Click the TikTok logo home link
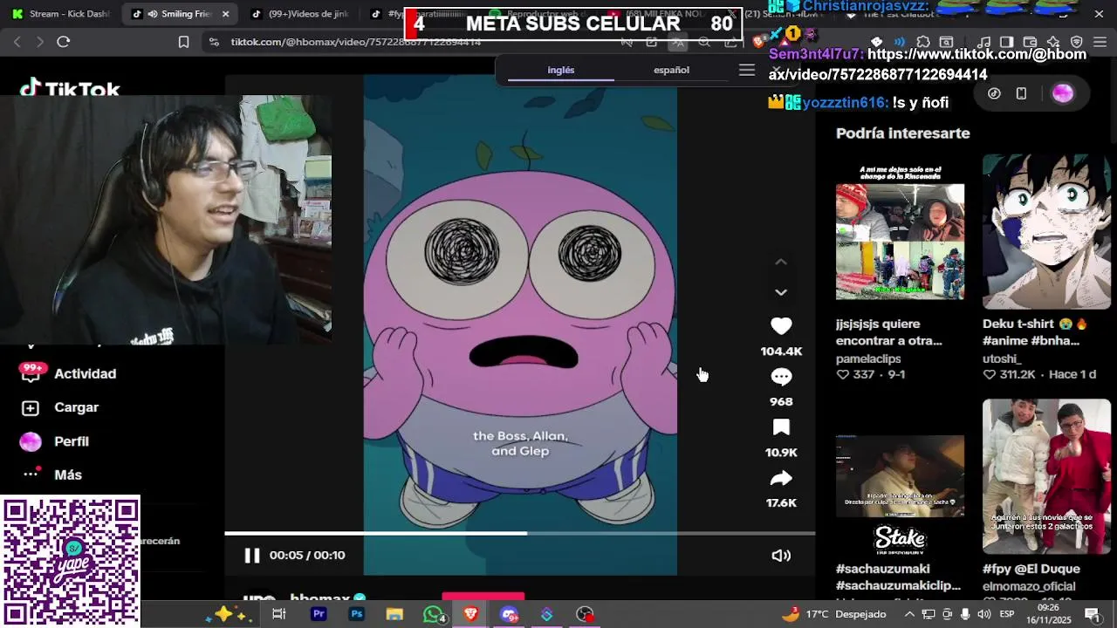1117x628 pixels. tap(70, 89)
